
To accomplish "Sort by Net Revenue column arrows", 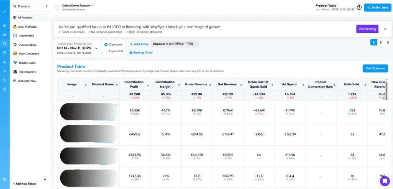I will [241, 85].
